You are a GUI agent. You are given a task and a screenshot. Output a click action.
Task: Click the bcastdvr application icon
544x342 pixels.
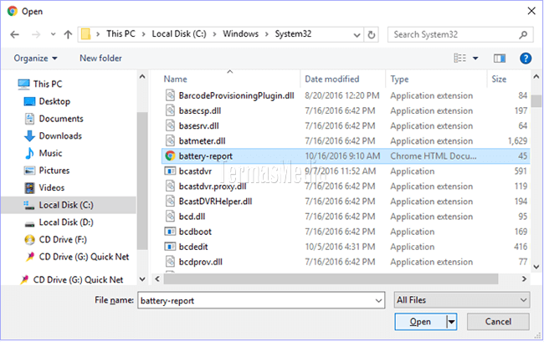170,171
